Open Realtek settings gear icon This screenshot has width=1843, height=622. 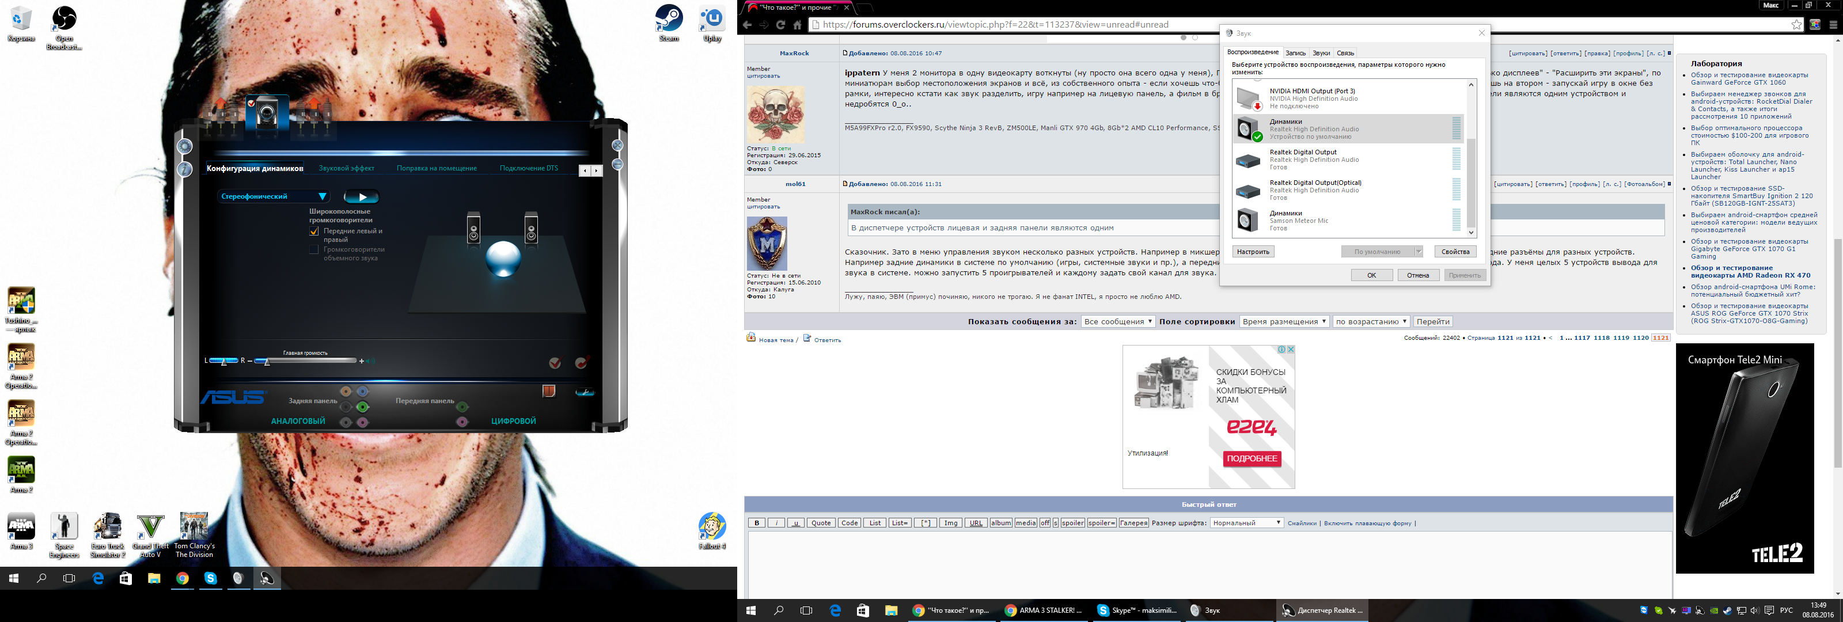pyautogui.click(x=184, y=147)
